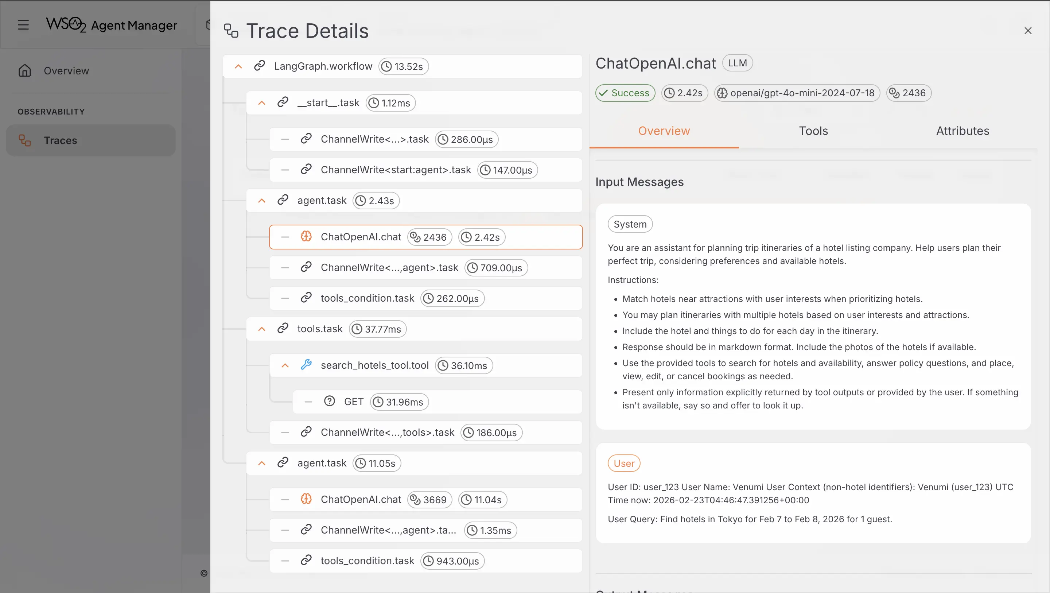
Task: Click the brain icon on the 3669-token ChatOpenAI.chat
Action: click(x=306, y=499)
